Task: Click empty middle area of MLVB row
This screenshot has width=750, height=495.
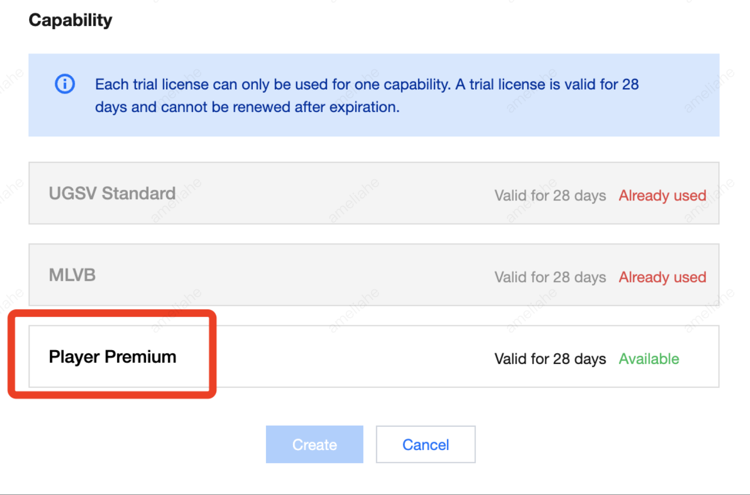Action: point(296,275)
